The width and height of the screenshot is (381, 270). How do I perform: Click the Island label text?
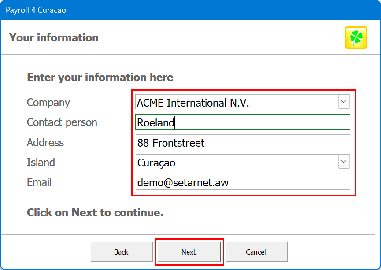pyautogui.click(x=41, y=163)
